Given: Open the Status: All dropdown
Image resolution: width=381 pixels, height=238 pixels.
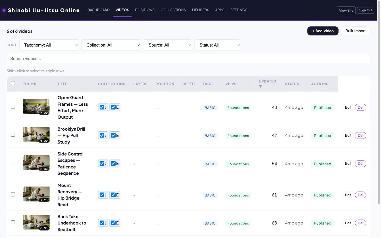Looking at the screenshot, I should click(x=218, y=45).
